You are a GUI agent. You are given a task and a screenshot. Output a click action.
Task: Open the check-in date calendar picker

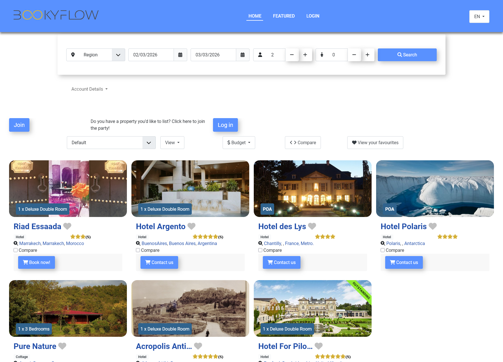pos(180,55)
